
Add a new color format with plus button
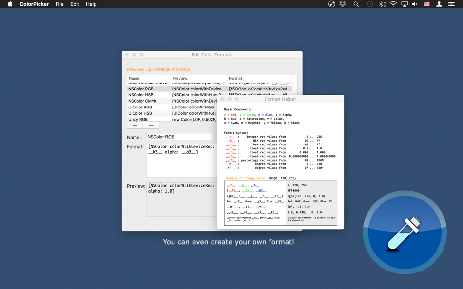(135, 125)
